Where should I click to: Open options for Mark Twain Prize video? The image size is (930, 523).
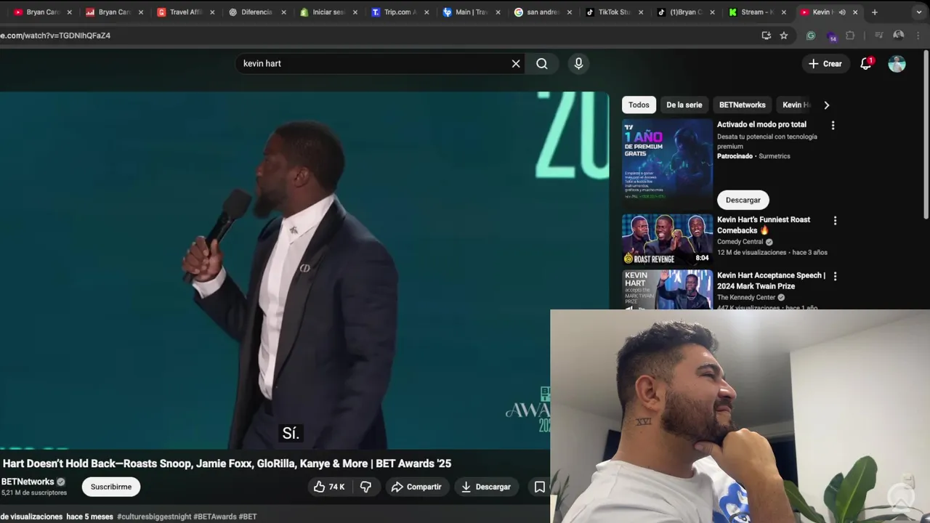click(835, 276)
